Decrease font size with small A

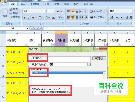coord(62,11)
